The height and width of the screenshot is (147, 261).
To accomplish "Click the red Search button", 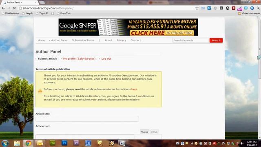I will [x=216, y=40].
